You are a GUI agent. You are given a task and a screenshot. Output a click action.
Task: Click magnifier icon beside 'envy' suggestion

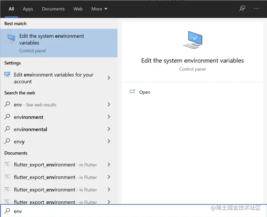click(7, 142)
